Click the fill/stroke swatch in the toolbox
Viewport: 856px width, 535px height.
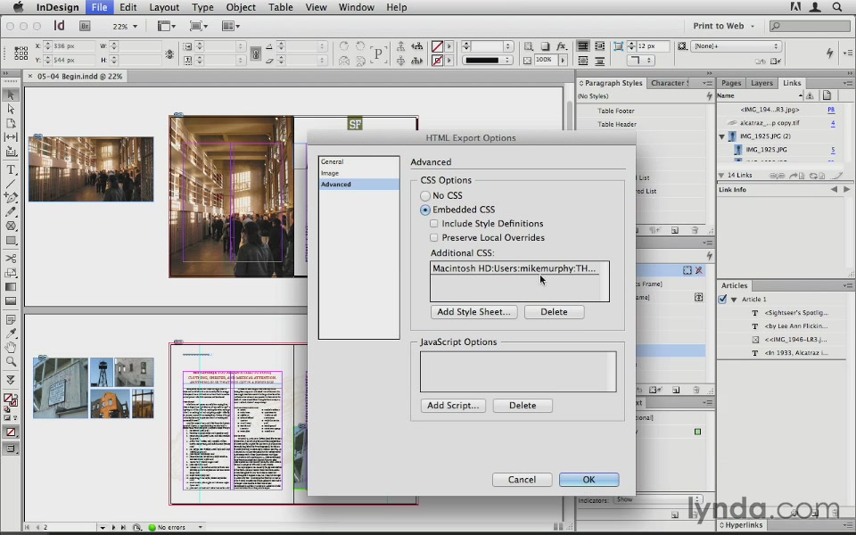click(x=10, y=401)
